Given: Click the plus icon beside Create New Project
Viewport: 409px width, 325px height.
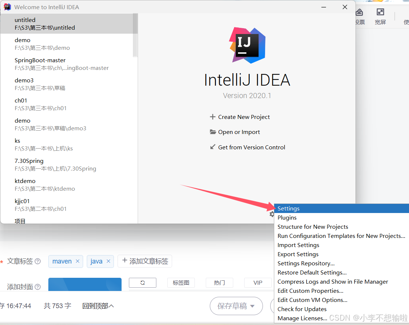Looking at the screenshot, I should [x=213, y=117].
